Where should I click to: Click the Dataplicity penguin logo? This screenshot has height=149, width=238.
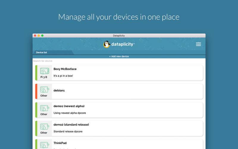click(107, 44)
